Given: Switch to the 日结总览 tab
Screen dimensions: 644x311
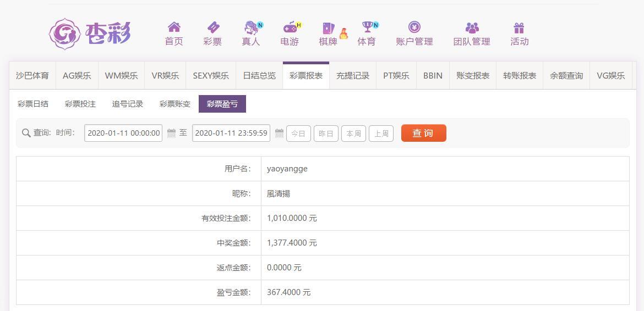Looking at the screenshot, I should (x=259, y=76).
